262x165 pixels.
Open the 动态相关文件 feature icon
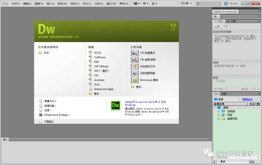click(x=135, y=67)
